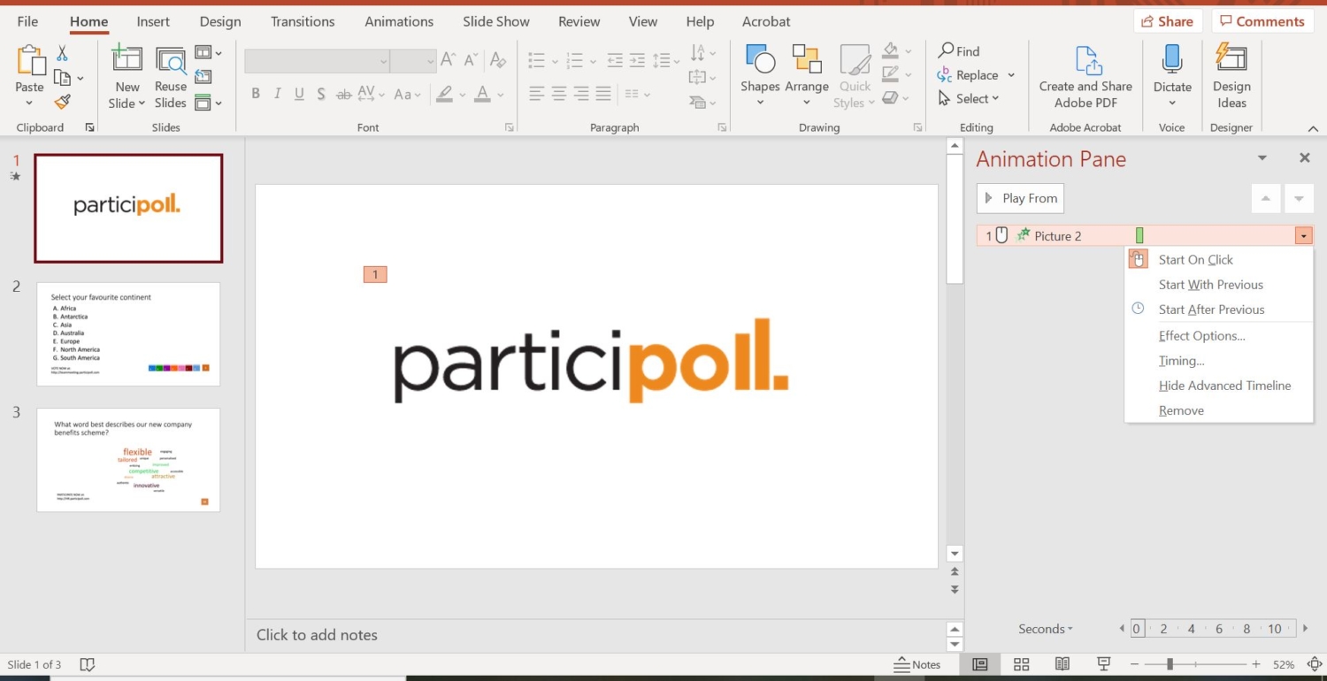This screenshot has height=681, width=1327.
Task: Click the New Slide icon
Action: (x=127, y=59)
